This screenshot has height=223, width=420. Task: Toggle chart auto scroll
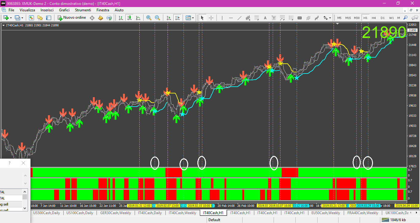[168, 18]
